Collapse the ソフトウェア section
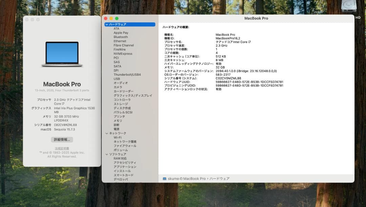The image size is (366, 207). 107,154
